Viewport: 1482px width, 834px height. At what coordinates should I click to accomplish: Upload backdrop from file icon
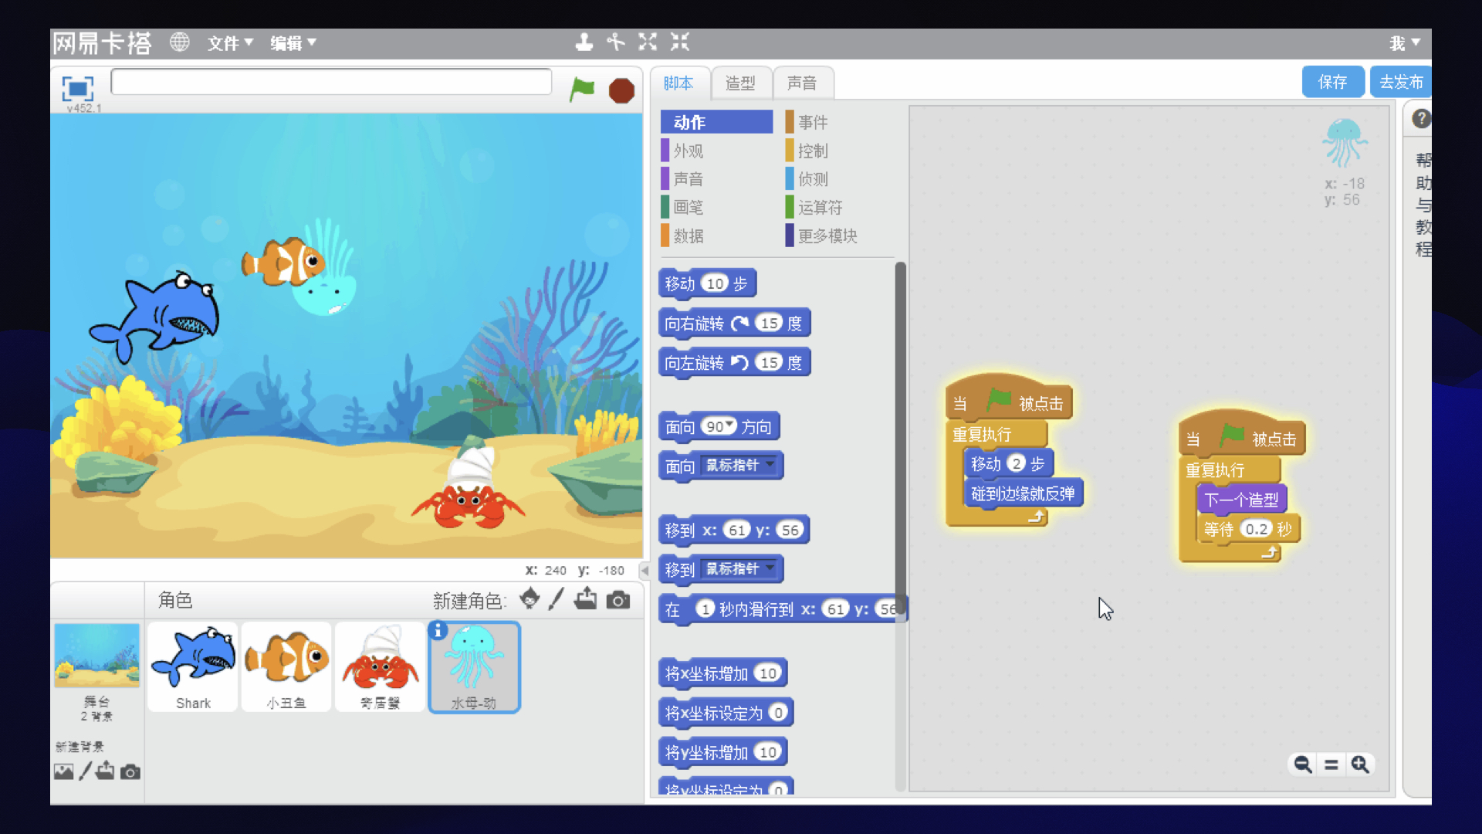[x=106, y=771]
